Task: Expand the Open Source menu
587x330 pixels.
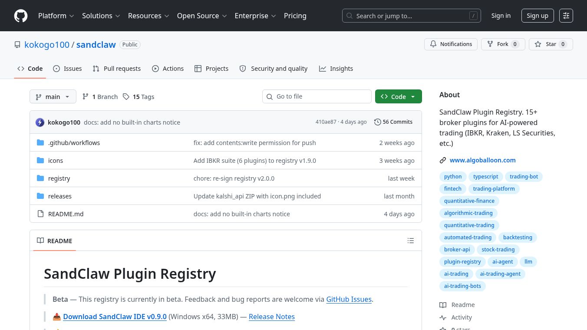Action: pyautogui.click(x=202, y=16)
